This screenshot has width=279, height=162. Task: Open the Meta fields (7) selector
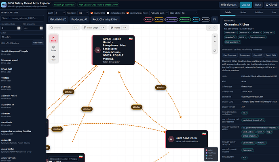click(58, 19)
